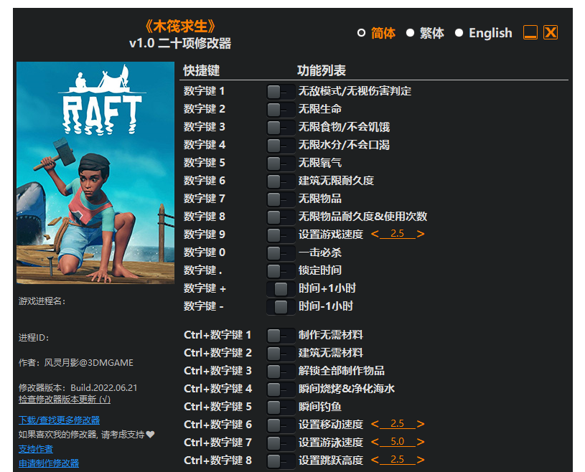Viewport: 585px width, 472px height.
Task: Decrease 移动速度 with left arrow
Action: 375,424
